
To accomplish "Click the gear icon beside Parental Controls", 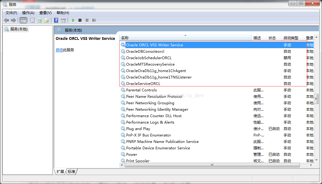I will [123, 90].
